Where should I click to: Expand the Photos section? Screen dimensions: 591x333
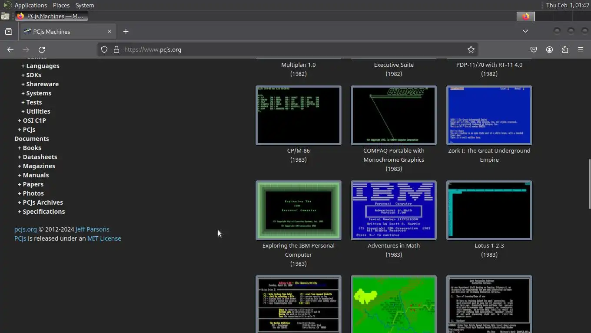[x=31, y=193]
